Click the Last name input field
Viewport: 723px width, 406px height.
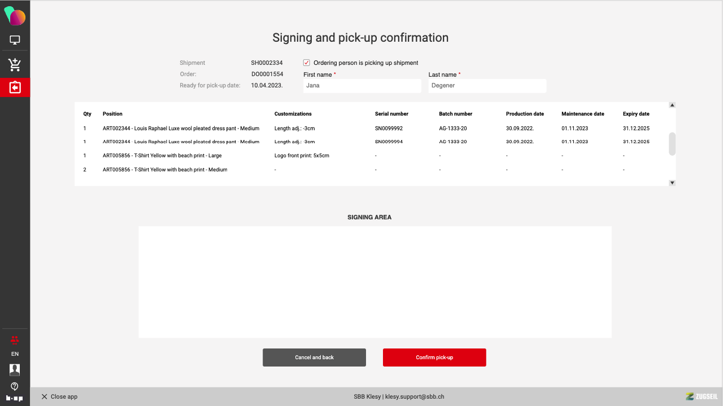(x=487, y=86)
